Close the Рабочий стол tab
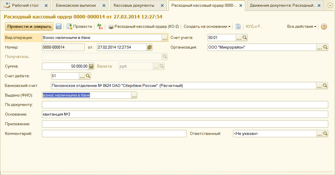This screenshot has height=175, width=335. 46,6
